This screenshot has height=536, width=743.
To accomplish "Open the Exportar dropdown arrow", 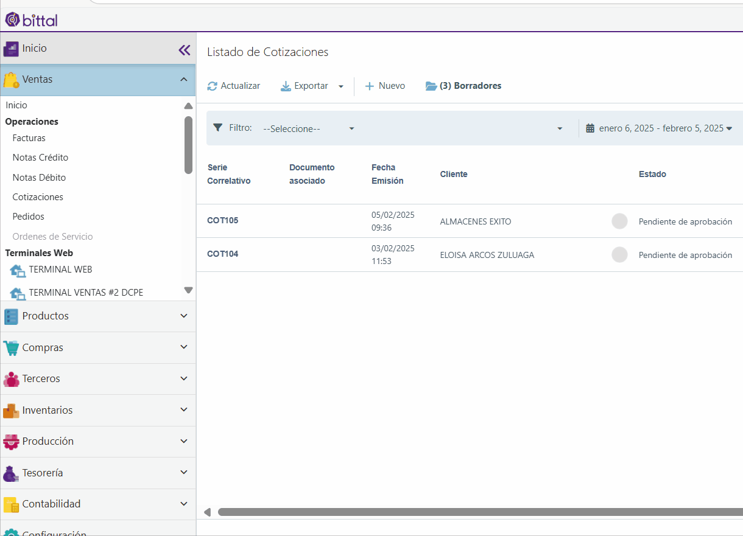I will click(341, 86).
